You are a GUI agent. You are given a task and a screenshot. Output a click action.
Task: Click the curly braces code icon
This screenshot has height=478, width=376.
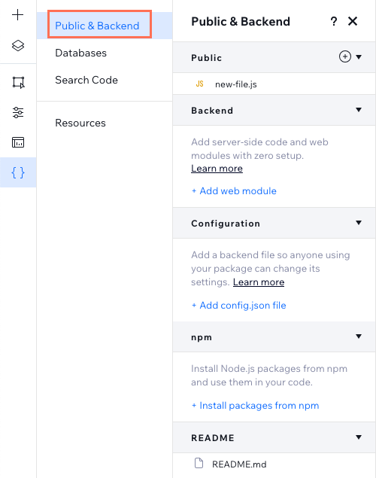(18, 172)
